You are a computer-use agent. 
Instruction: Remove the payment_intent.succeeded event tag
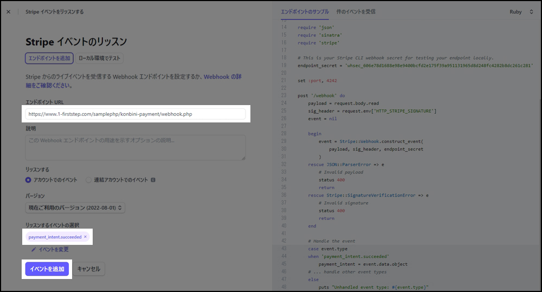point(86,237)
